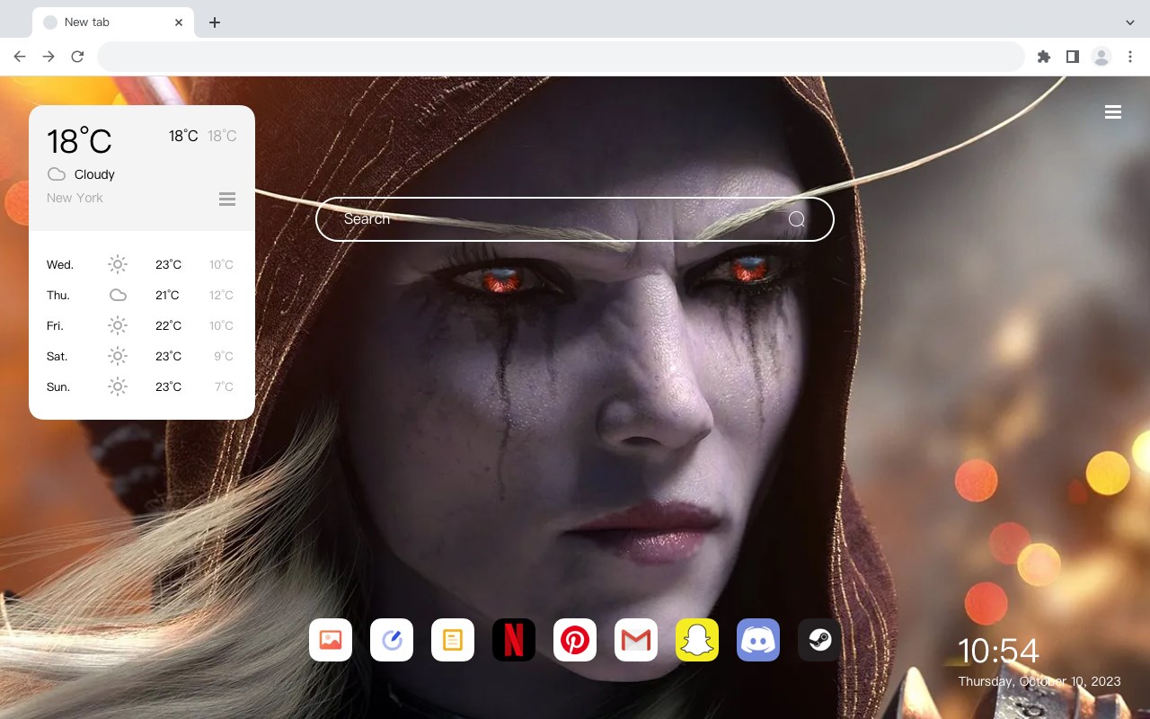This screenshot has width=1150, height=719.
Task: Click the 12°C low for Thursday
Action: [x=221, y=295]
